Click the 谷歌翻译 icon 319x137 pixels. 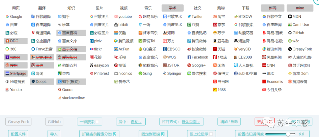[x=33, y=17]
